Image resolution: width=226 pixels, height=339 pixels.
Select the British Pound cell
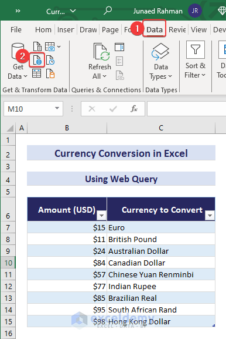coord(161,239)
